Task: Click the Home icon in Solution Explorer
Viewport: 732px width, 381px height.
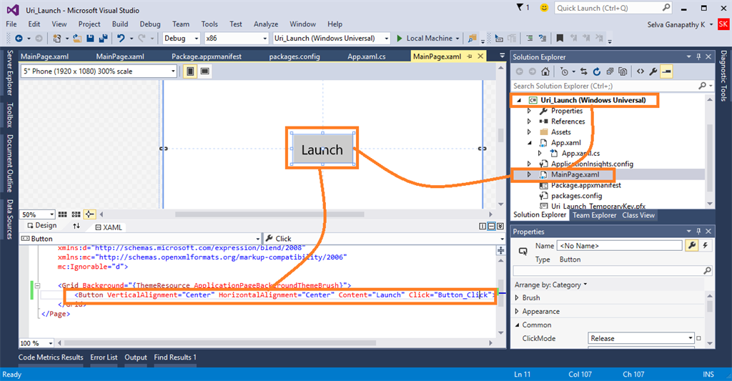Action: [x=545, y=71]
